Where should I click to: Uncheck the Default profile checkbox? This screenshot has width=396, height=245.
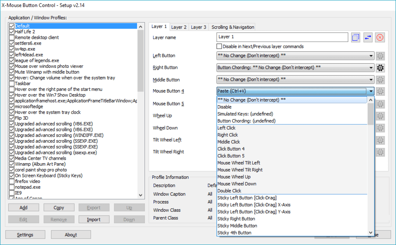11,26
